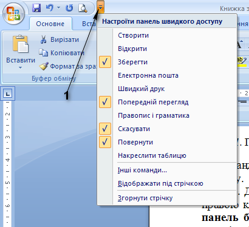Image resolution: width=249 pixels, height=227 pixels.
Task: Choose Відкрити from the menu
Action: (167, 49)
